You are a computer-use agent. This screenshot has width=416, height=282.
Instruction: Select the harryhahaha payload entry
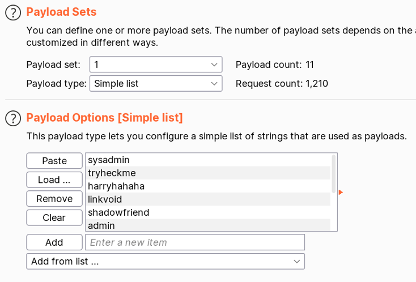tap(208, 186)
